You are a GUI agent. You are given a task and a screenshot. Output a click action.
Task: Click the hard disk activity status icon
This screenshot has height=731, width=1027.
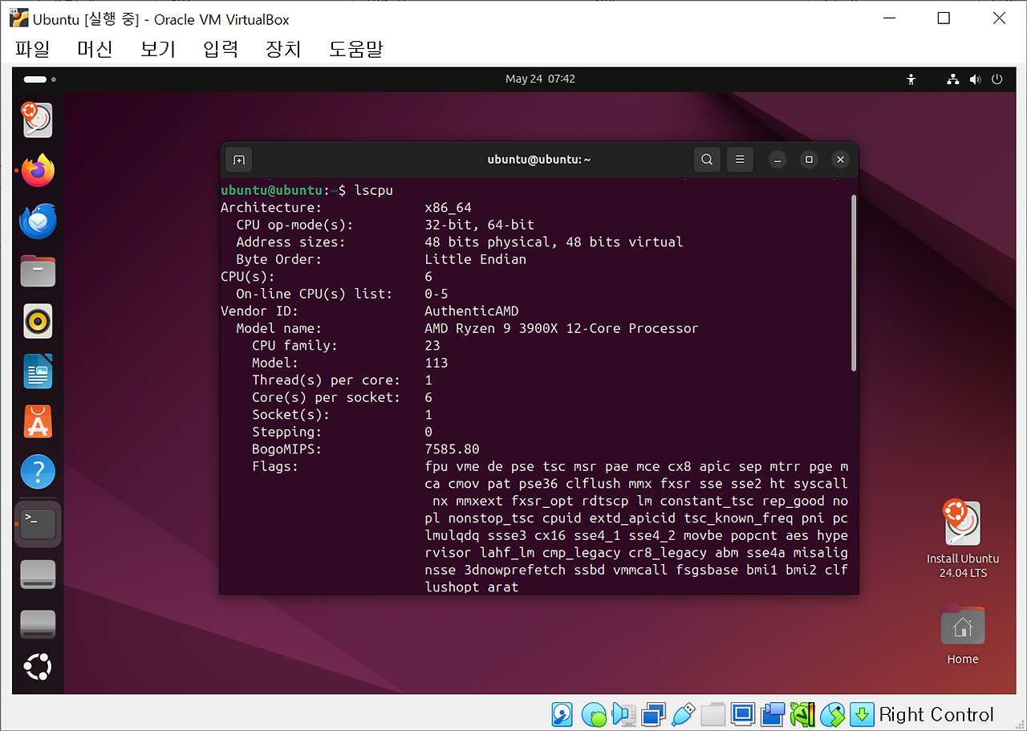(562, 713)
